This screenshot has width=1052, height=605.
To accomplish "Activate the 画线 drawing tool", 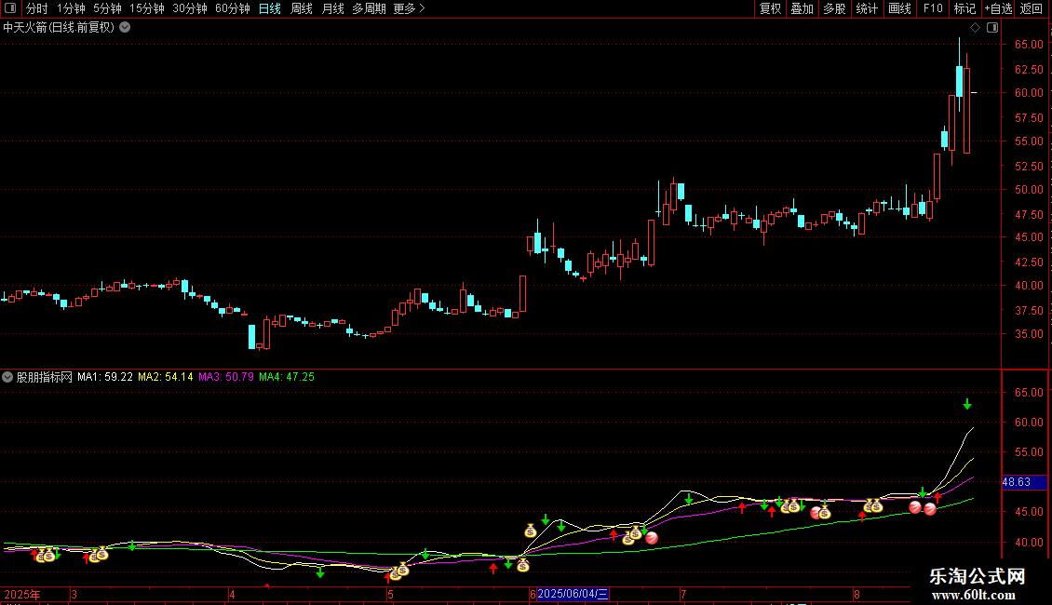I will 899,8.
